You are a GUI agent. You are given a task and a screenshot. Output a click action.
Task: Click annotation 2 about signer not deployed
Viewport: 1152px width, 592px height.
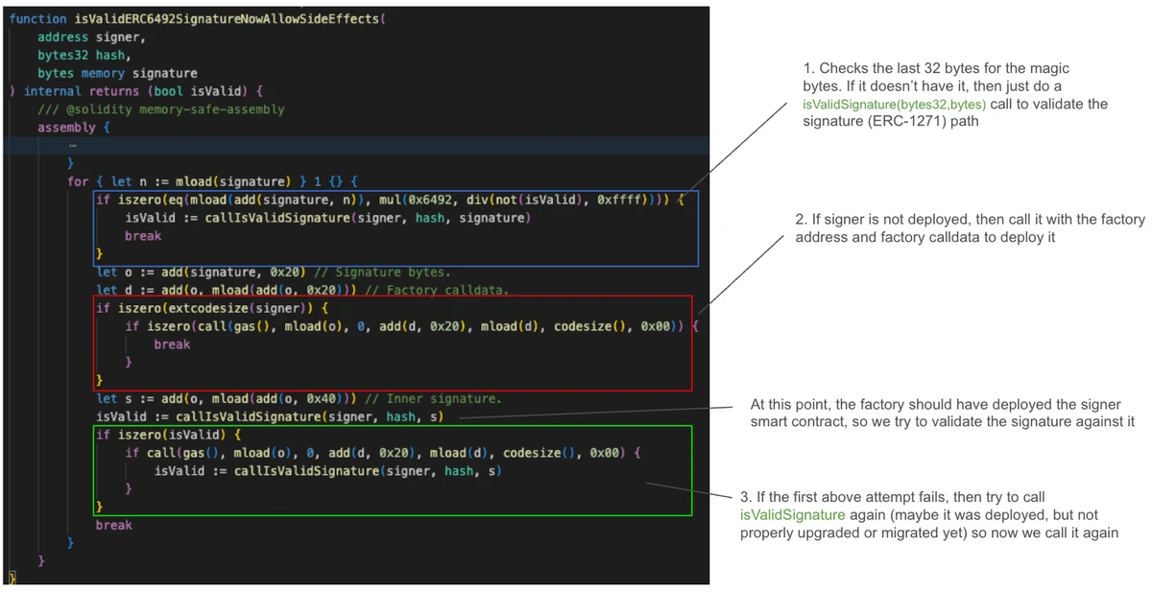[x=969, y=227]
